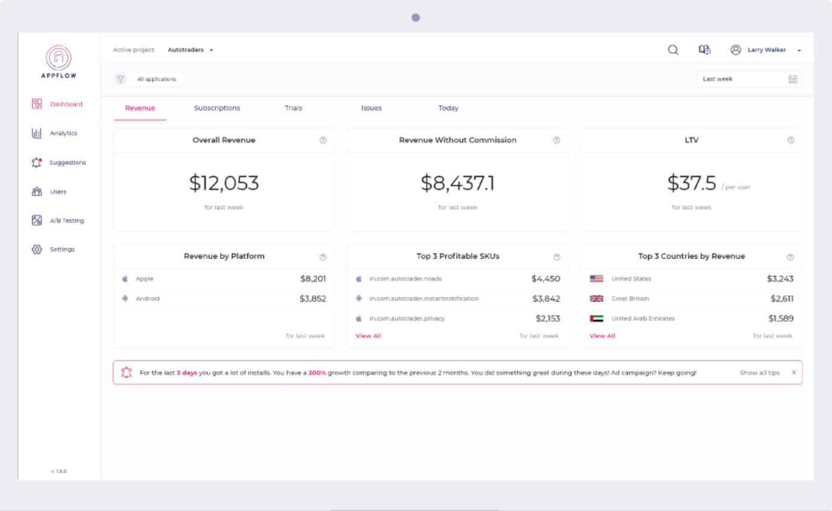Open the Issues tab
Image resolution: width=832 pixels, height=511 pixels.
pyautogui.click(x=371, y=108)
